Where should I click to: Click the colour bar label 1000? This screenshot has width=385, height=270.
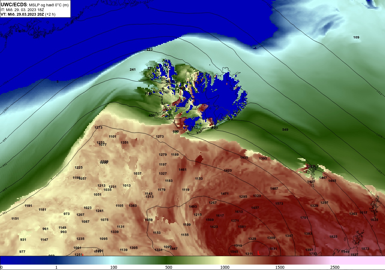(225, 267)
